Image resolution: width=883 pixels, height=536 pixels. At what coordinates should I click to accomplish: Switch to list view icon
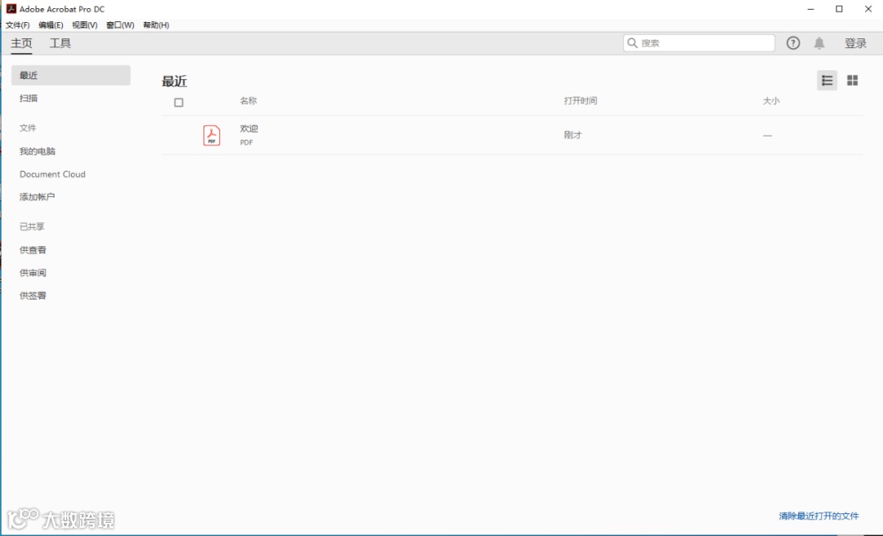[x=827, y=81]
